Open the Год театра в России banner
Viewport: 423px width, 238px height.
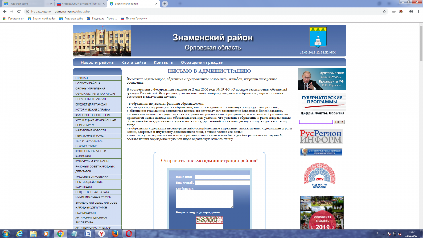pyautogui.click(x=320, y=176)
